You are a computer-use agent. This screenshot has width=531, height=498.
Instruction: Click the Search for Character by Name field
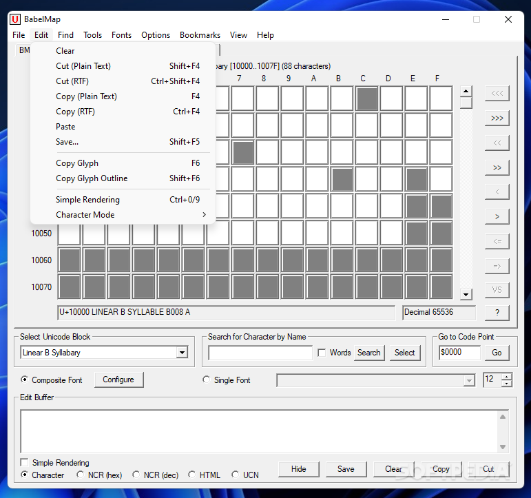(260, 353)
